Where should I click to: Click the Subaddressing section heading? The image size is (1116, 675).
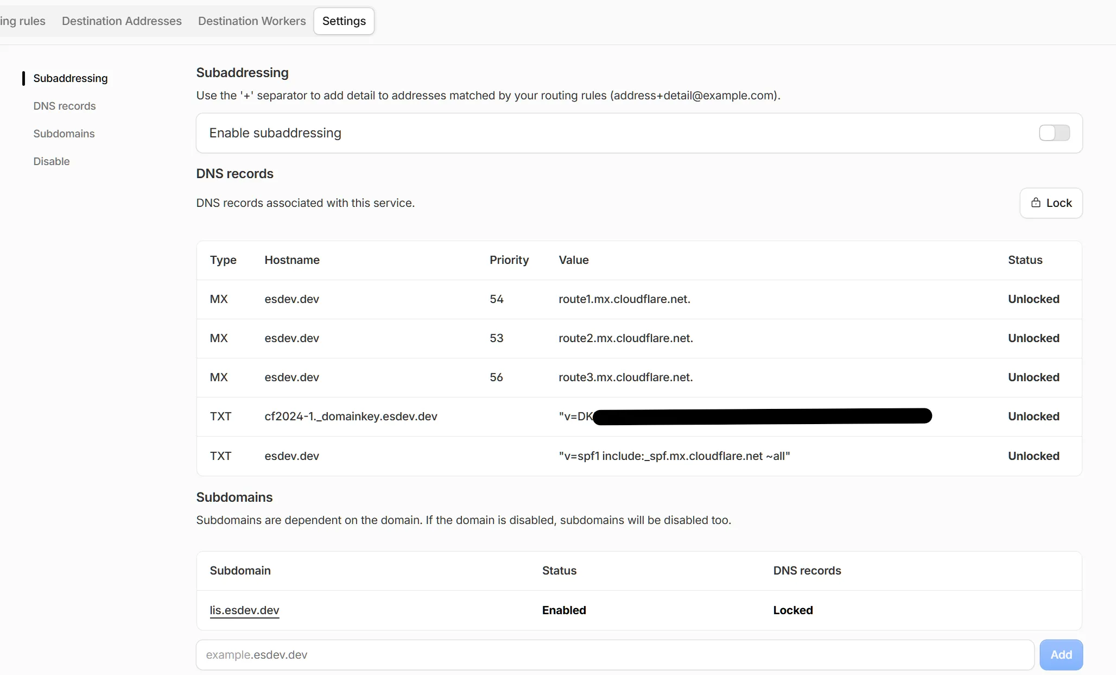[242, 73]
